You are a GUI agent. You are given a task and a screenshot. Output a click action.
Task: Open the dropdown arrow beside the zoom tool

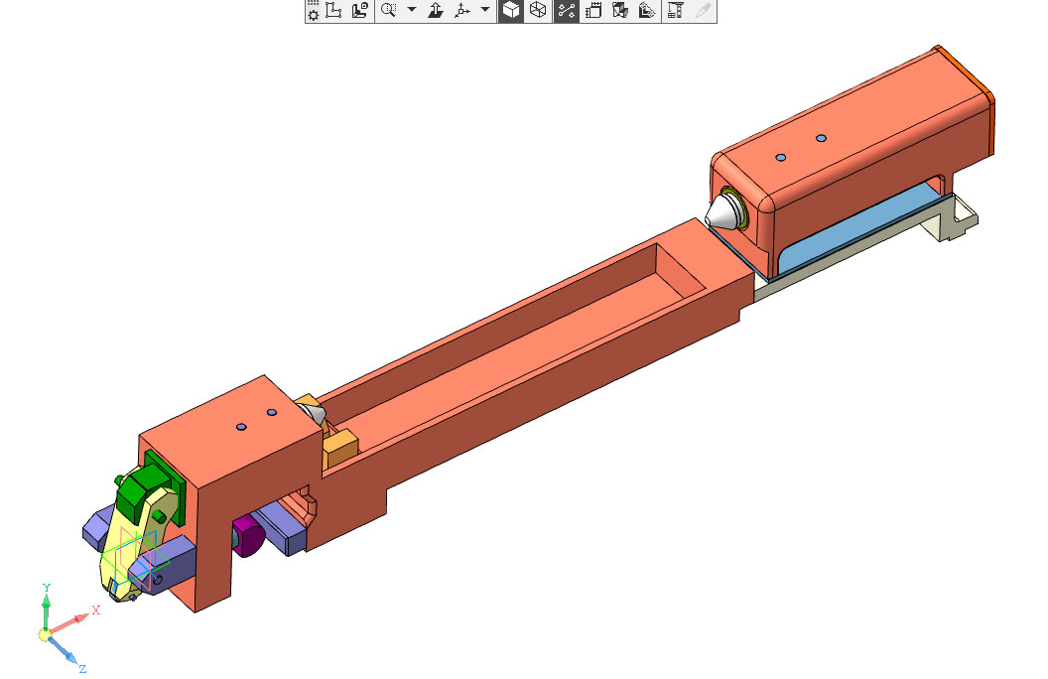point(412,9)
